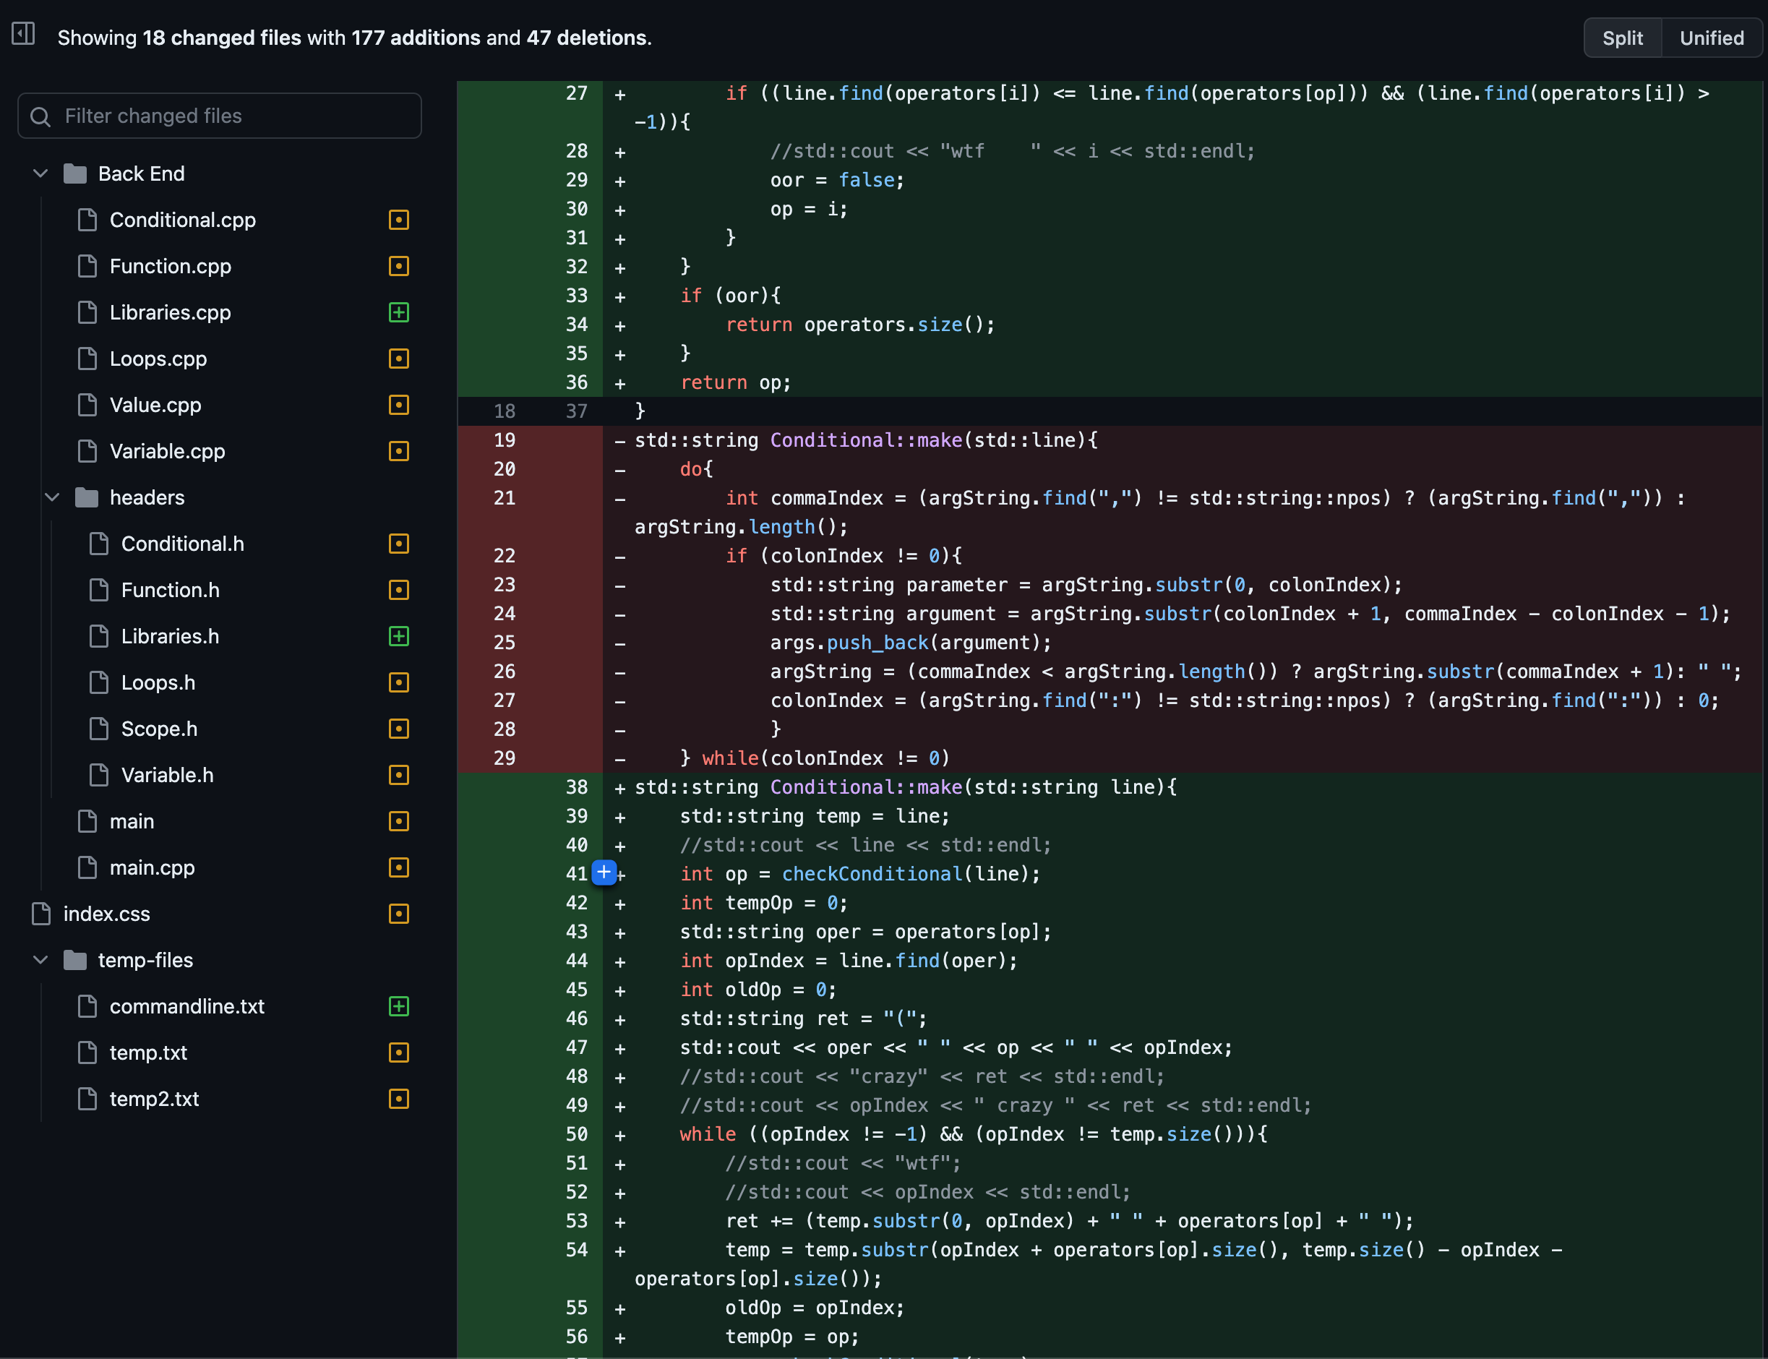The width and height of the screenshot is (1768, 1359).
Task: Click the search magnifier in the filter box
Action: (40, 116)
